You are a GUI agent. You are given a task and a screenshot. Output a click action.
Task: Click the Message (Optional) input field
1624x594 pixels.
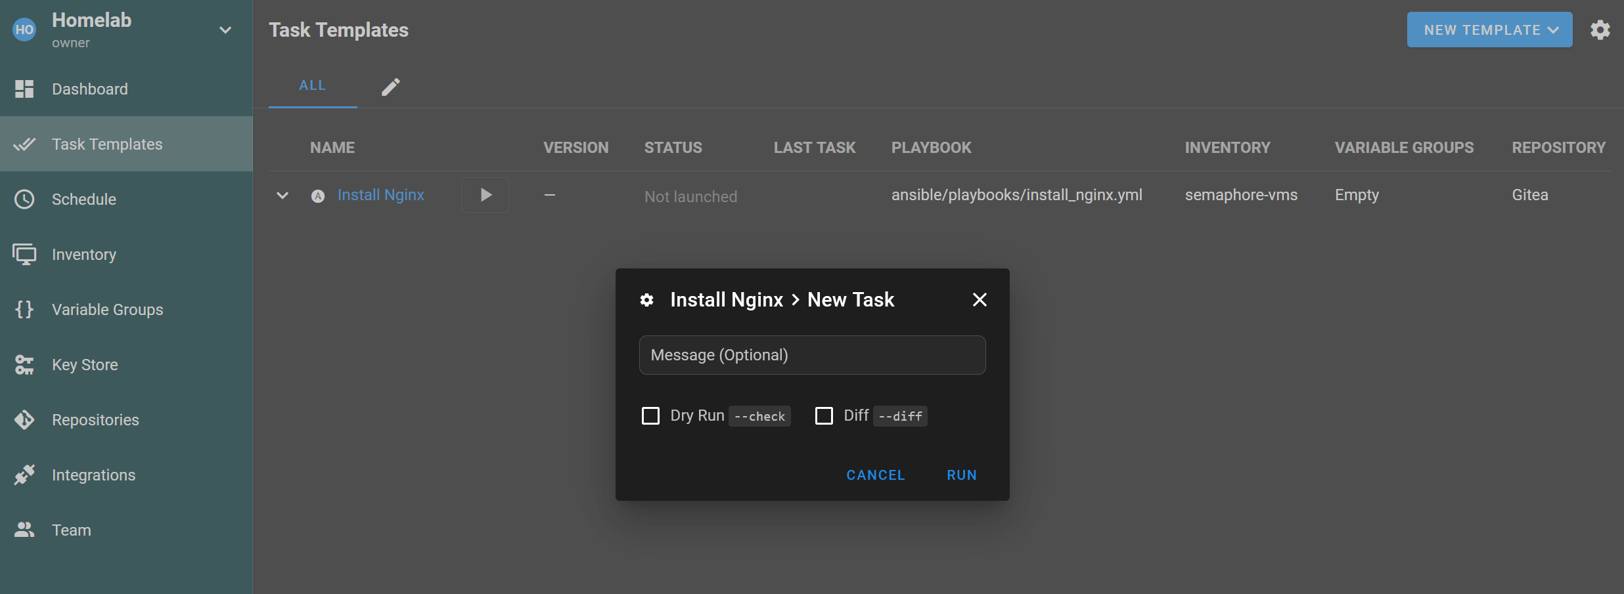[812, 355]
